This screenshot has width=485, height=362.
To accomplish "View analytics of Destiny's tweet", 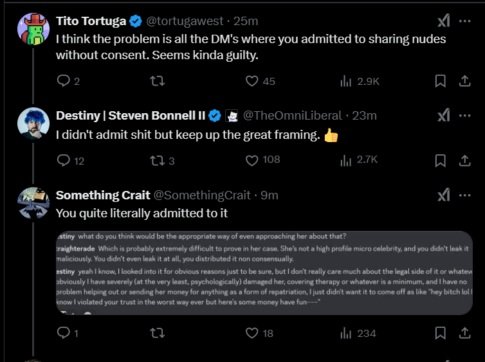I will (346, 160).
